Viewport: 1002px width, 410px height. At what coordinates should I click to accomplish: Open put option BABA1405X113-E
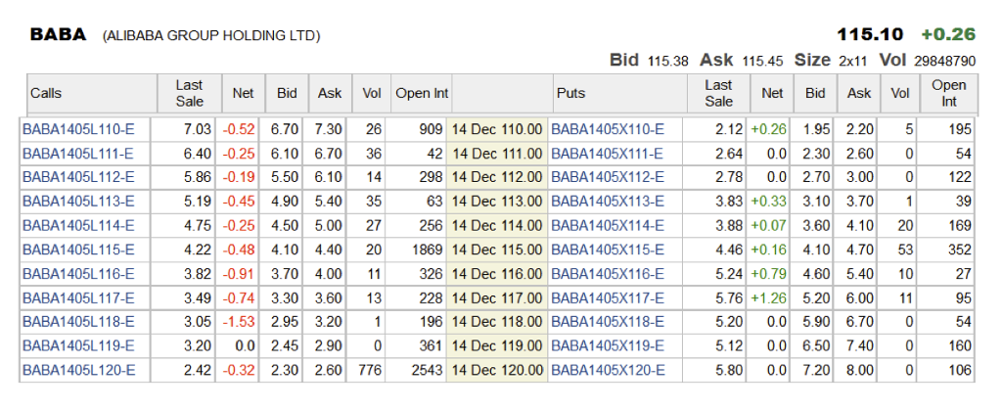click(x=608, y=202)
